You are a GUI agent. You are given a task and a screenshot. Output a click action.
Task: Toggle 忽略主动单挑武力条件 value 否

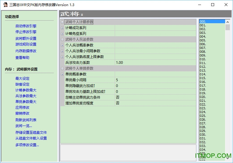(x=155, y=97)
